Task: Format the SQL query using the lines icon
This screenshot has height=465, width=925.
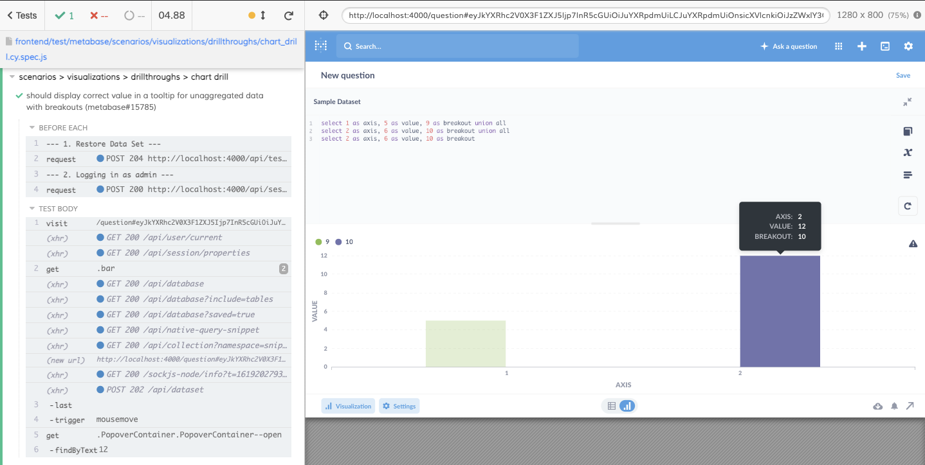Action: [x=908, y=174]
